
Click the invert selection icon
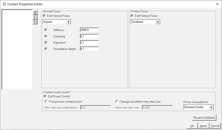[35, 22]
